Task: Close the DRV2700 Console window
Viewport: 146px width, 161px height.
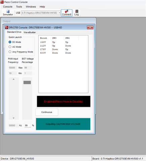Action: coord(90,27)
